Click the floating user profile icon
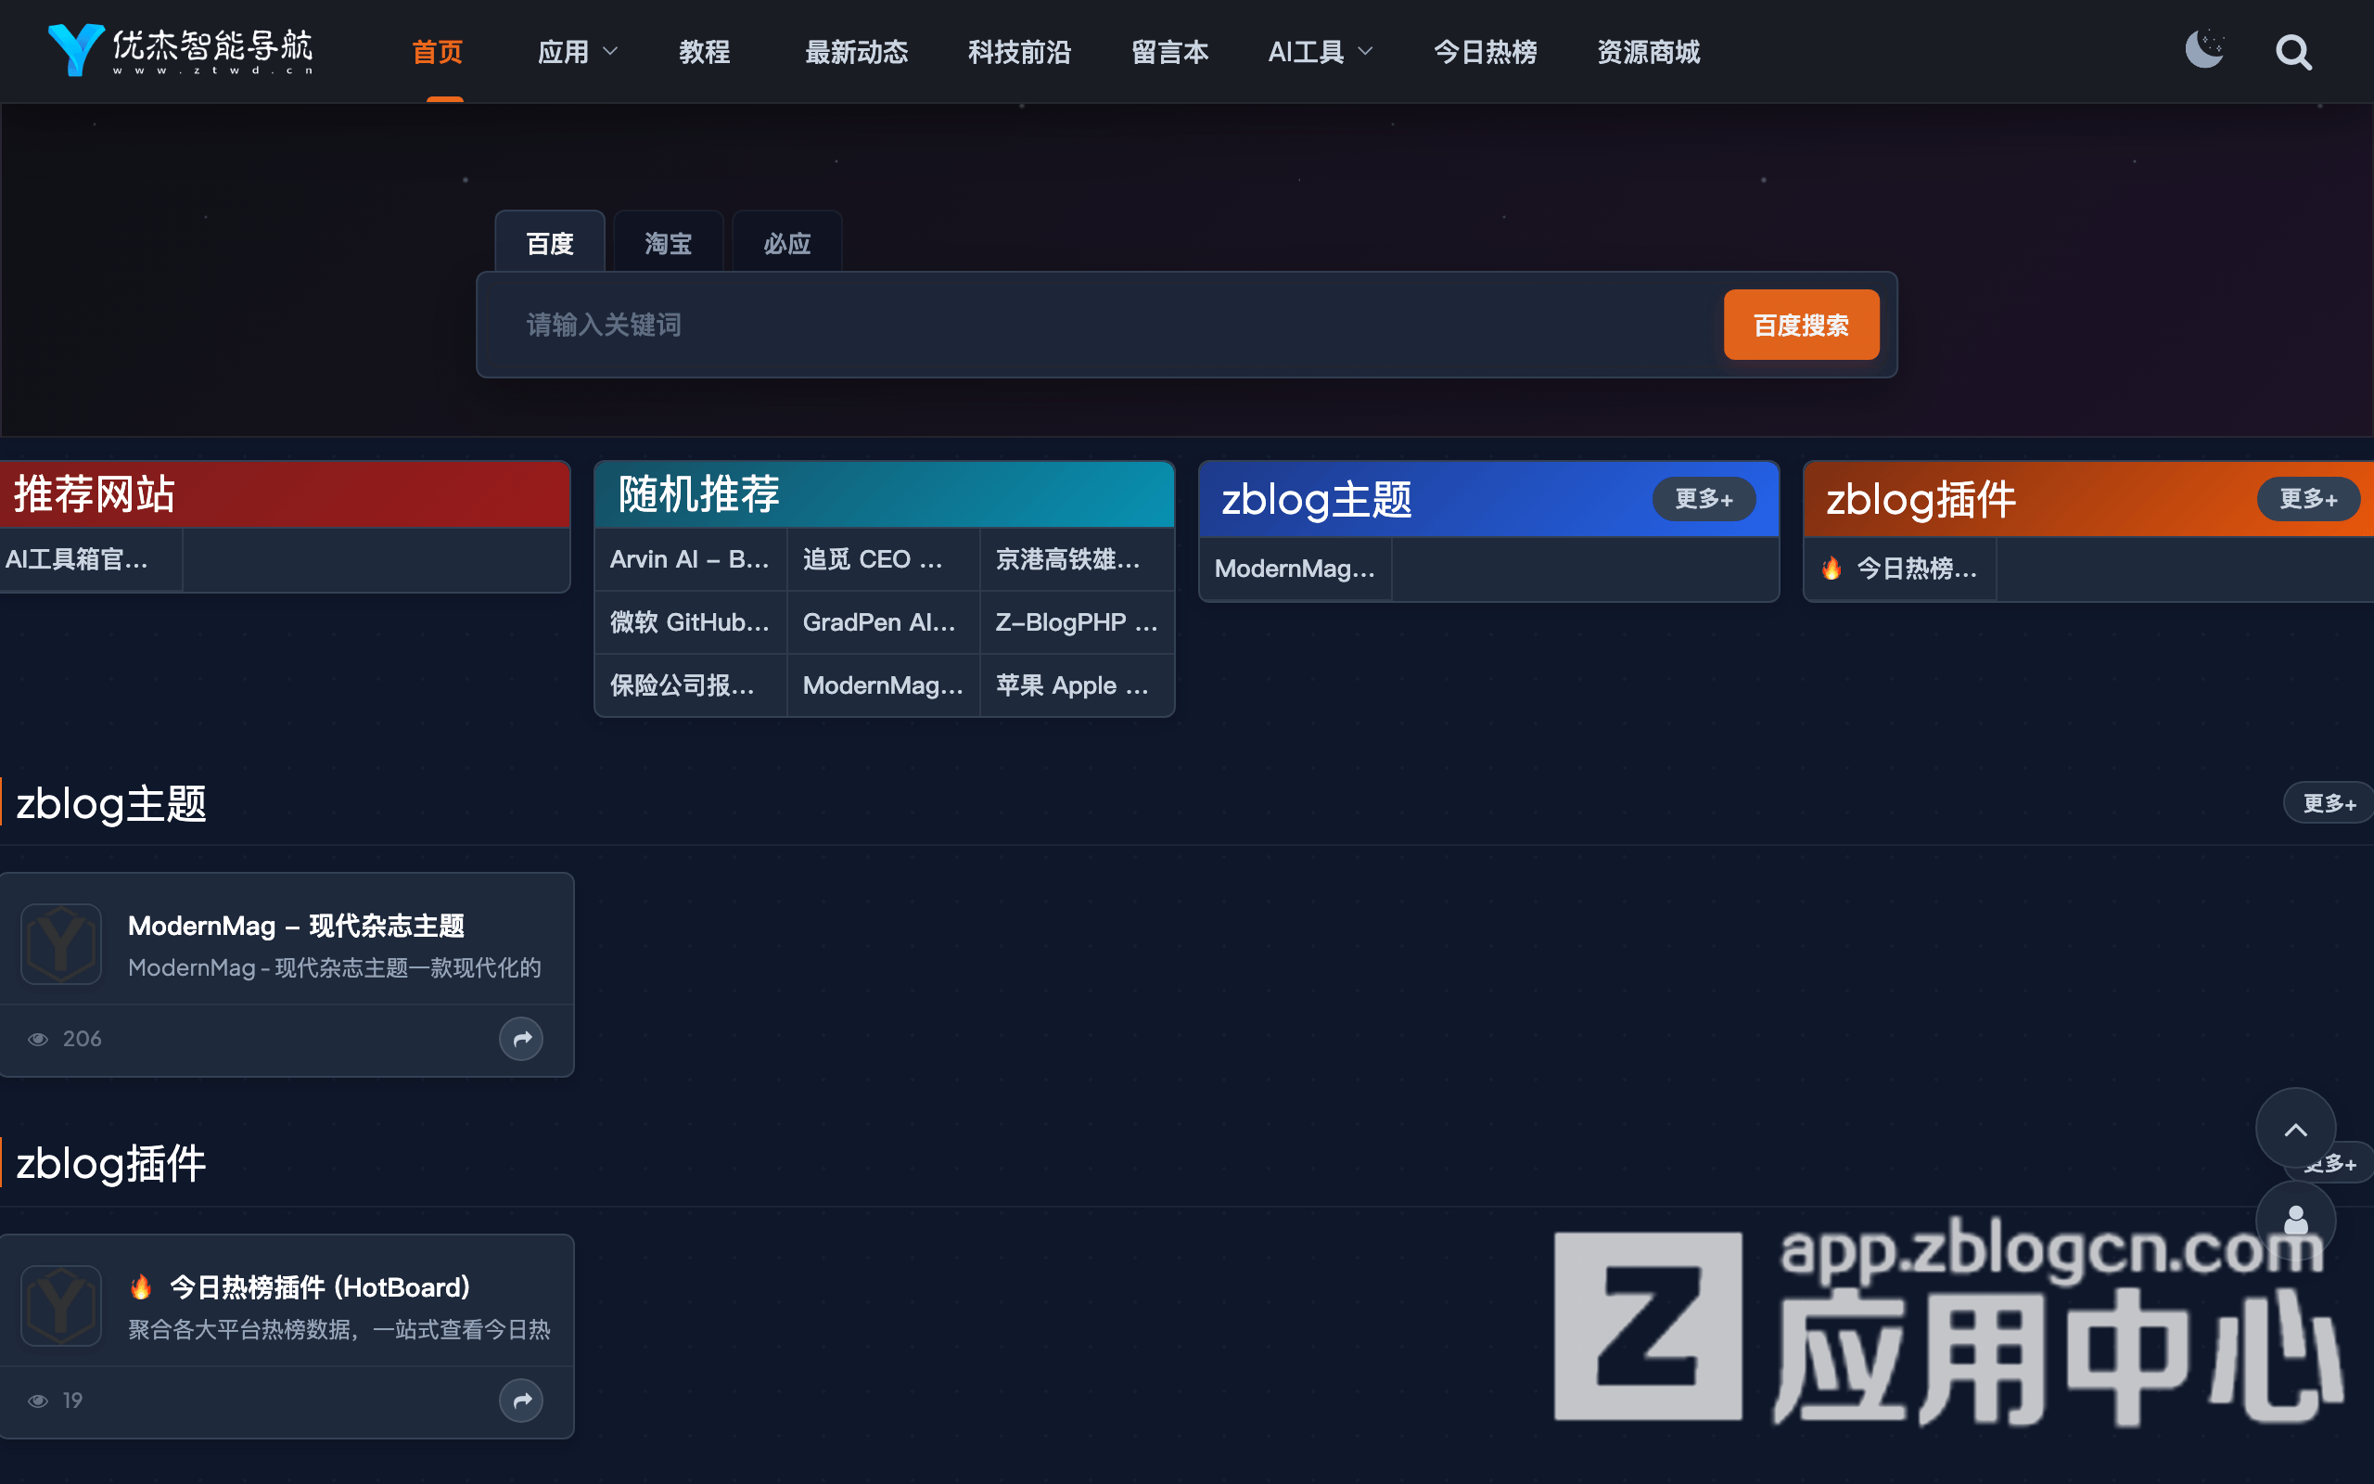2374x1484 pixels. pyautogui.click(x=2294, y=1221)
